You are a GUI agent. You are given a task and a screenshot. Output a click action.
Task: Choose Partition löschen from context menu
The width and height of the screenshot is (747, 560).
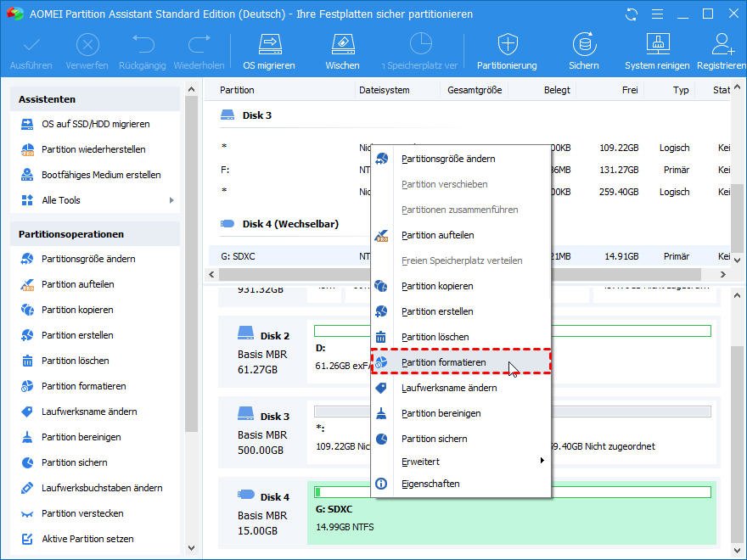coord(461,337)
